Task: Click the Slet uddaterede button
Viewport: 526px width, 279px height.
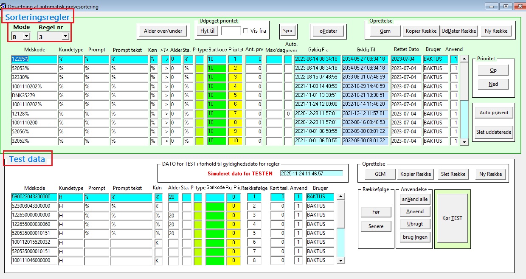Action: tap(494, 132)
